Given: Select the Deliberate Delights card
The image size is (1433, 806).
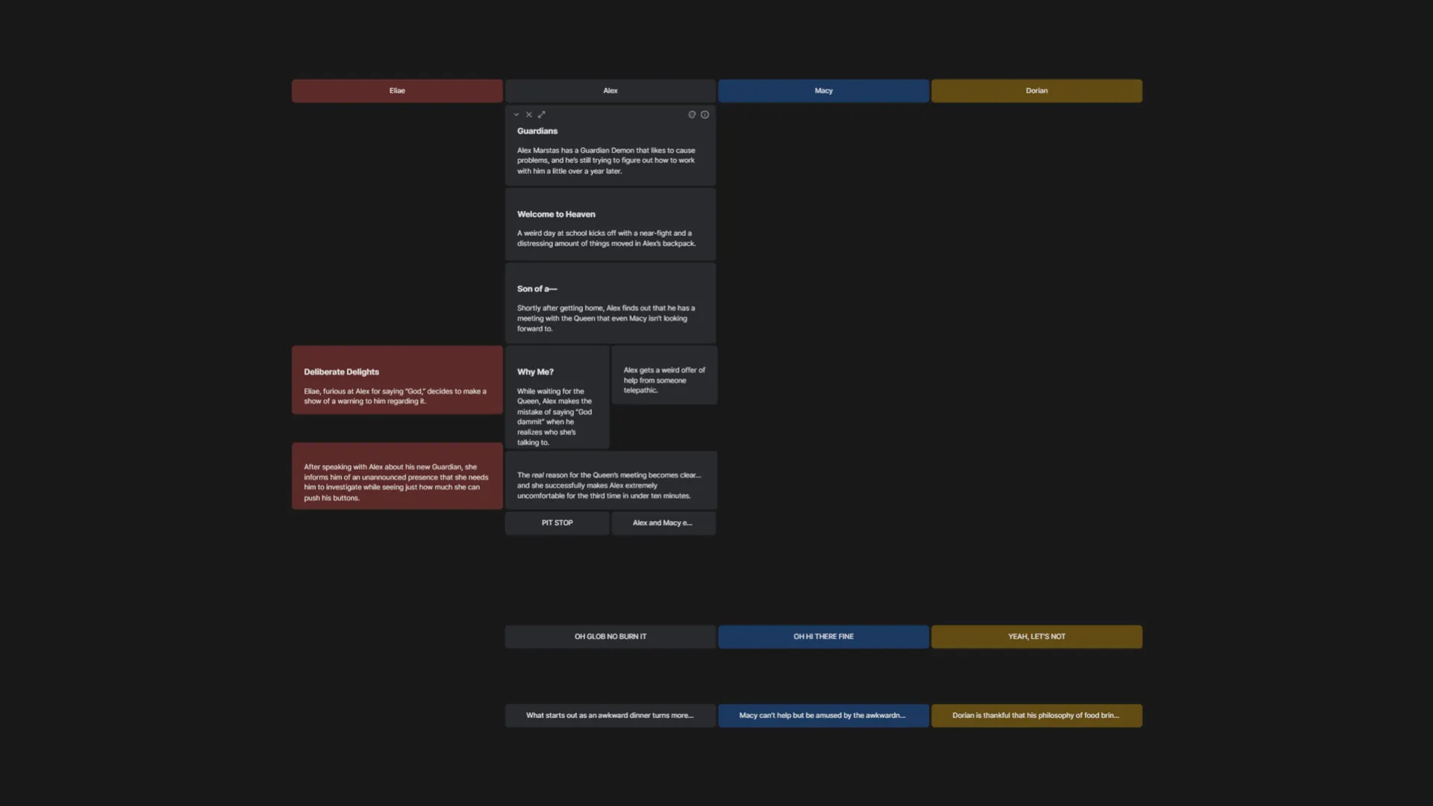Looking at the screenshot, I should coord(397,380).
